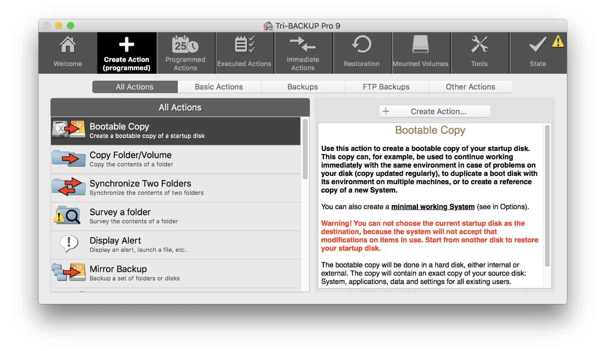Screen dimensions: 604x351
Task: Click the Copy Folder/Volume folder icon
Action: [x=69, y=158]
